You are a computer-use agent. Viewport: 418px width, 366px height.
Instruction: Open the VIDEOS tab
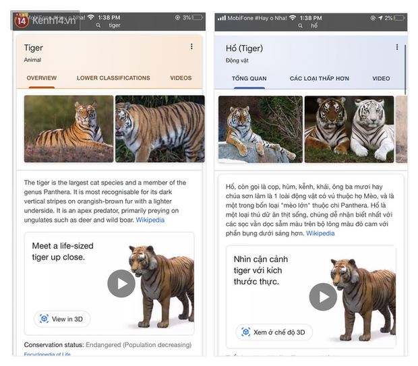point(181,78)
